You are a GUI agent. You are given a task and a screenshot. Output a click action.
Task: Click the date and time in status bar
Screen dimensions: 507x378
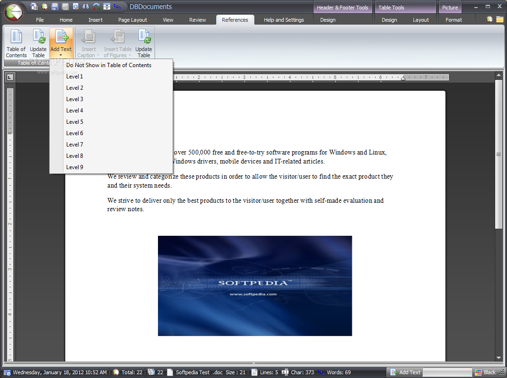pyautogui.click(x=60, y=372)
